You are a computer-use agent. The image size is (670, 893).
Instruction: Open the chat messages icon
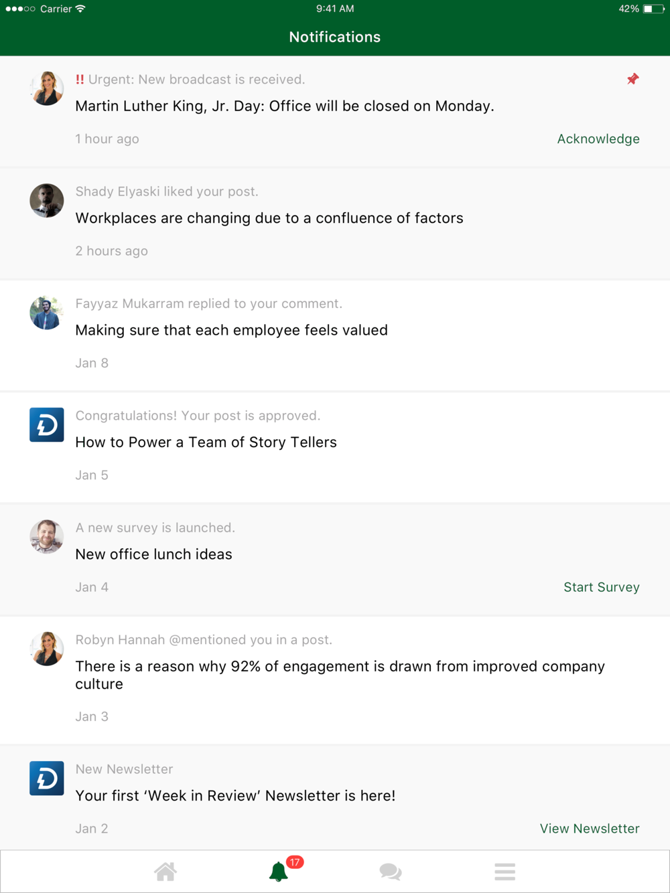tap(391, 872)
